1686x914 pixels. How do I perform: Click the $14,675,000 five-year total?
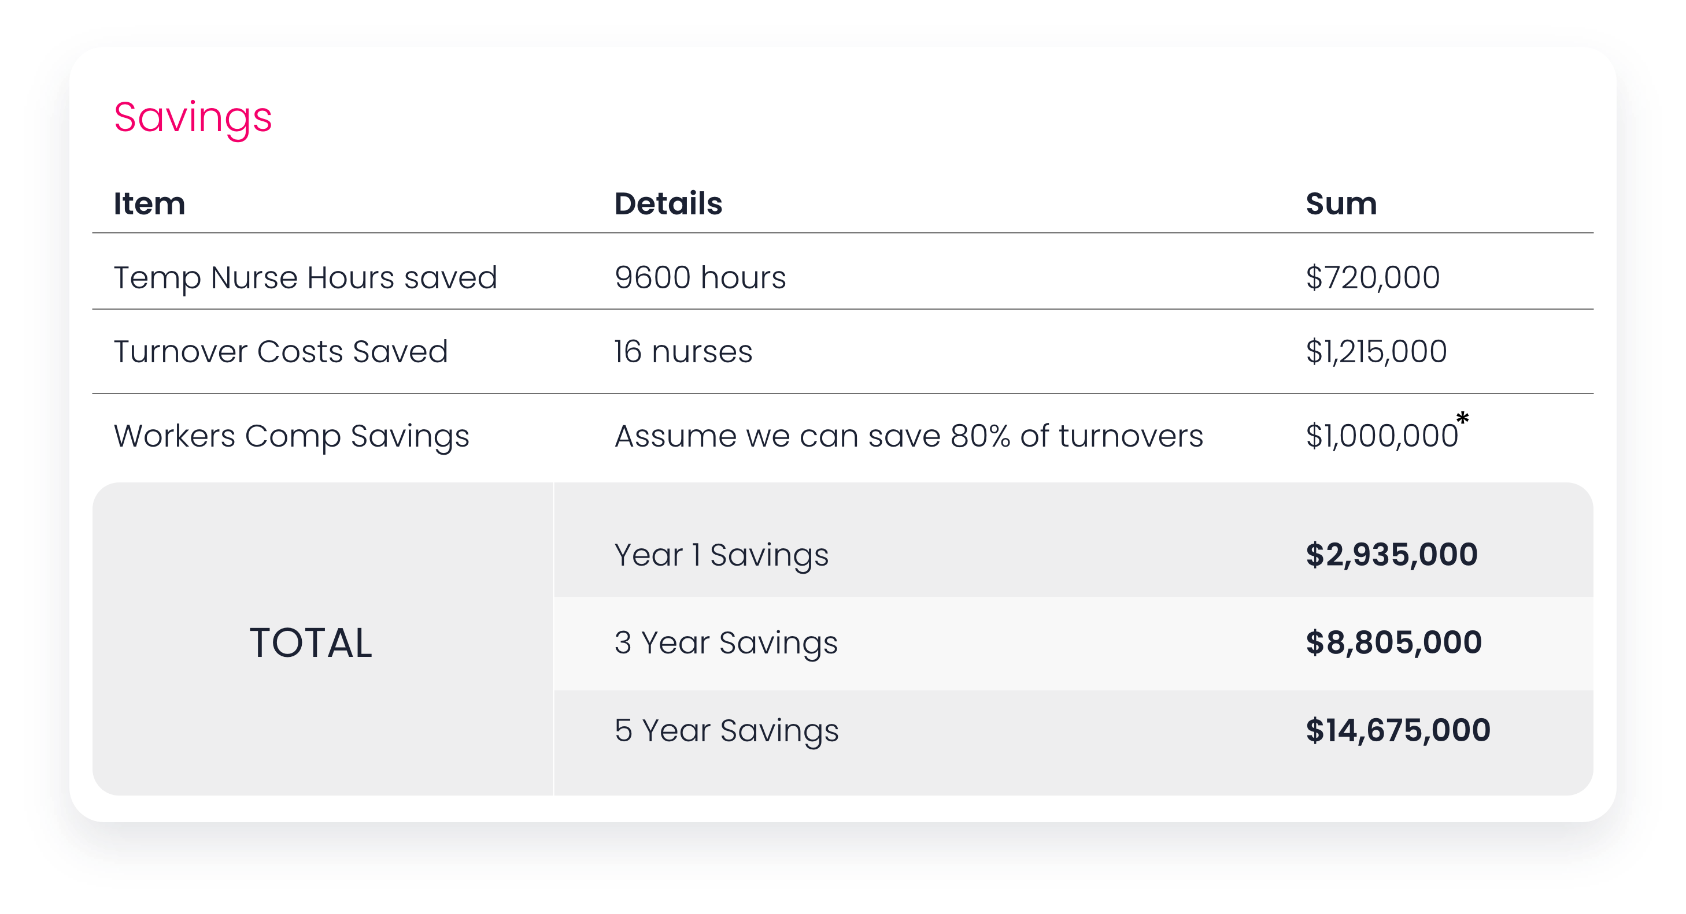point(1398,730)
